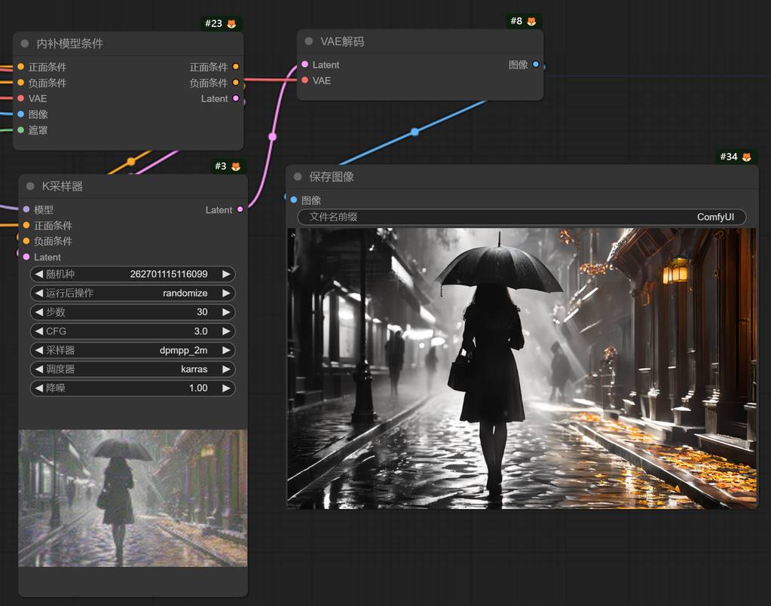
Task: Click the pink Latent output dot on K采样器
Action: [x=240, y=209]
